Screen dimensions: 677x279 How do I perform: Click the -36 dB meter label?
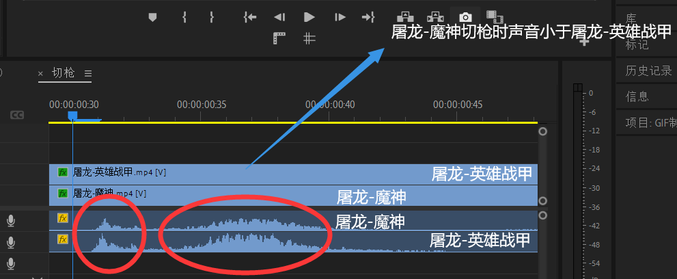[594, 207]
